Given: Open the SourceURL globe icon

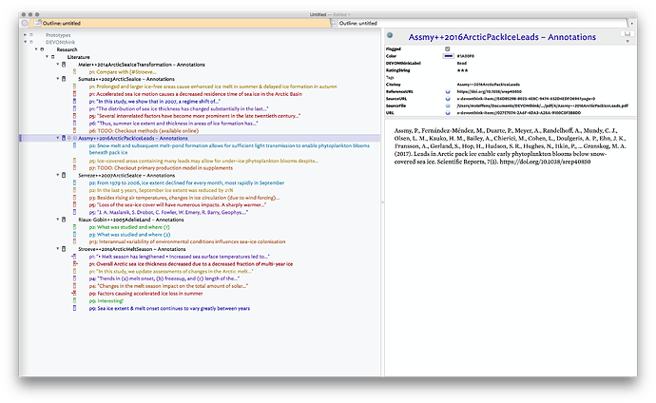Looking at the screenshot, I should coord(448,99).
